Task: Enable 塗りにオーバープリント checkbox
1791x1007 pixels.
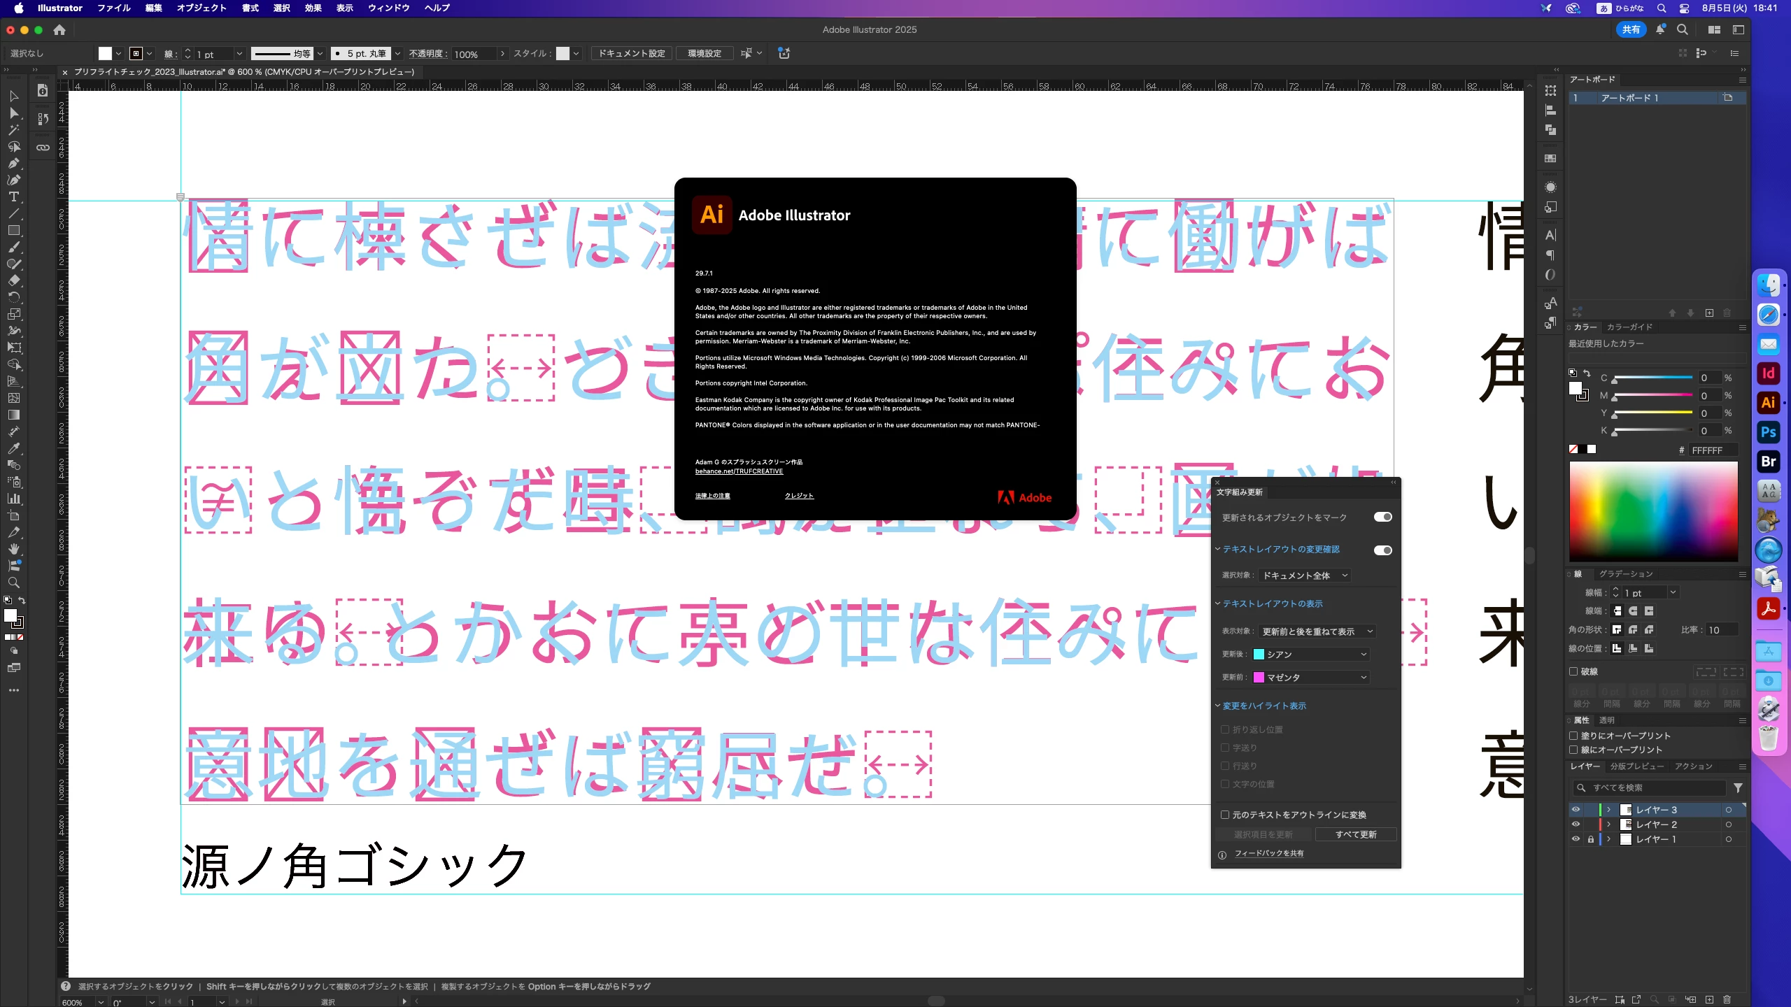Action: pyautogui.click(x=1573, y=736)
